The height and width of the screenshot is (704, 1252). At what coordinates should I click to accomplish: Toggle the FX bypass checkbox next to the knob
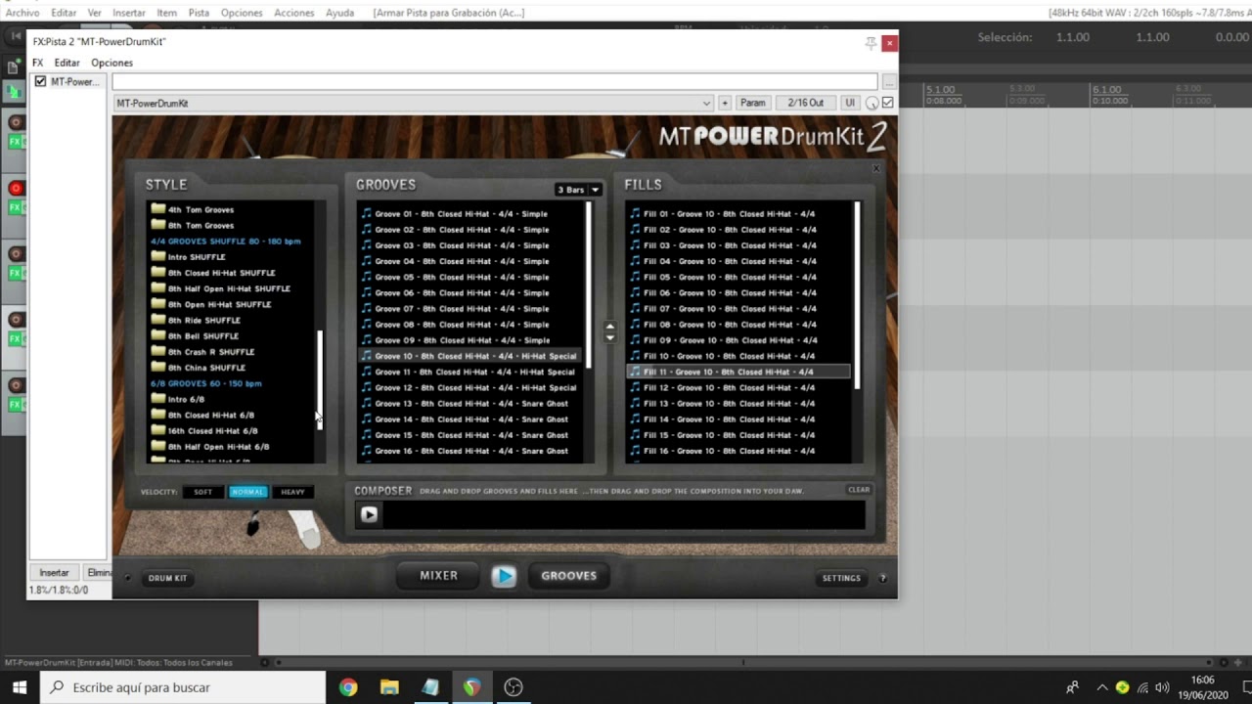888,103
